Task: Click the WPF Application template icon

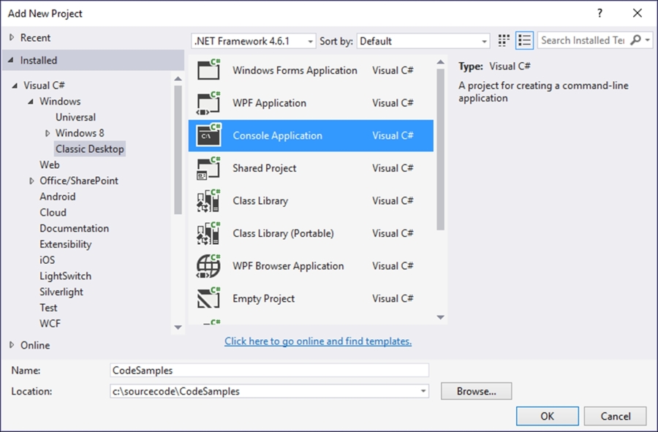Action: coord(208,103)
